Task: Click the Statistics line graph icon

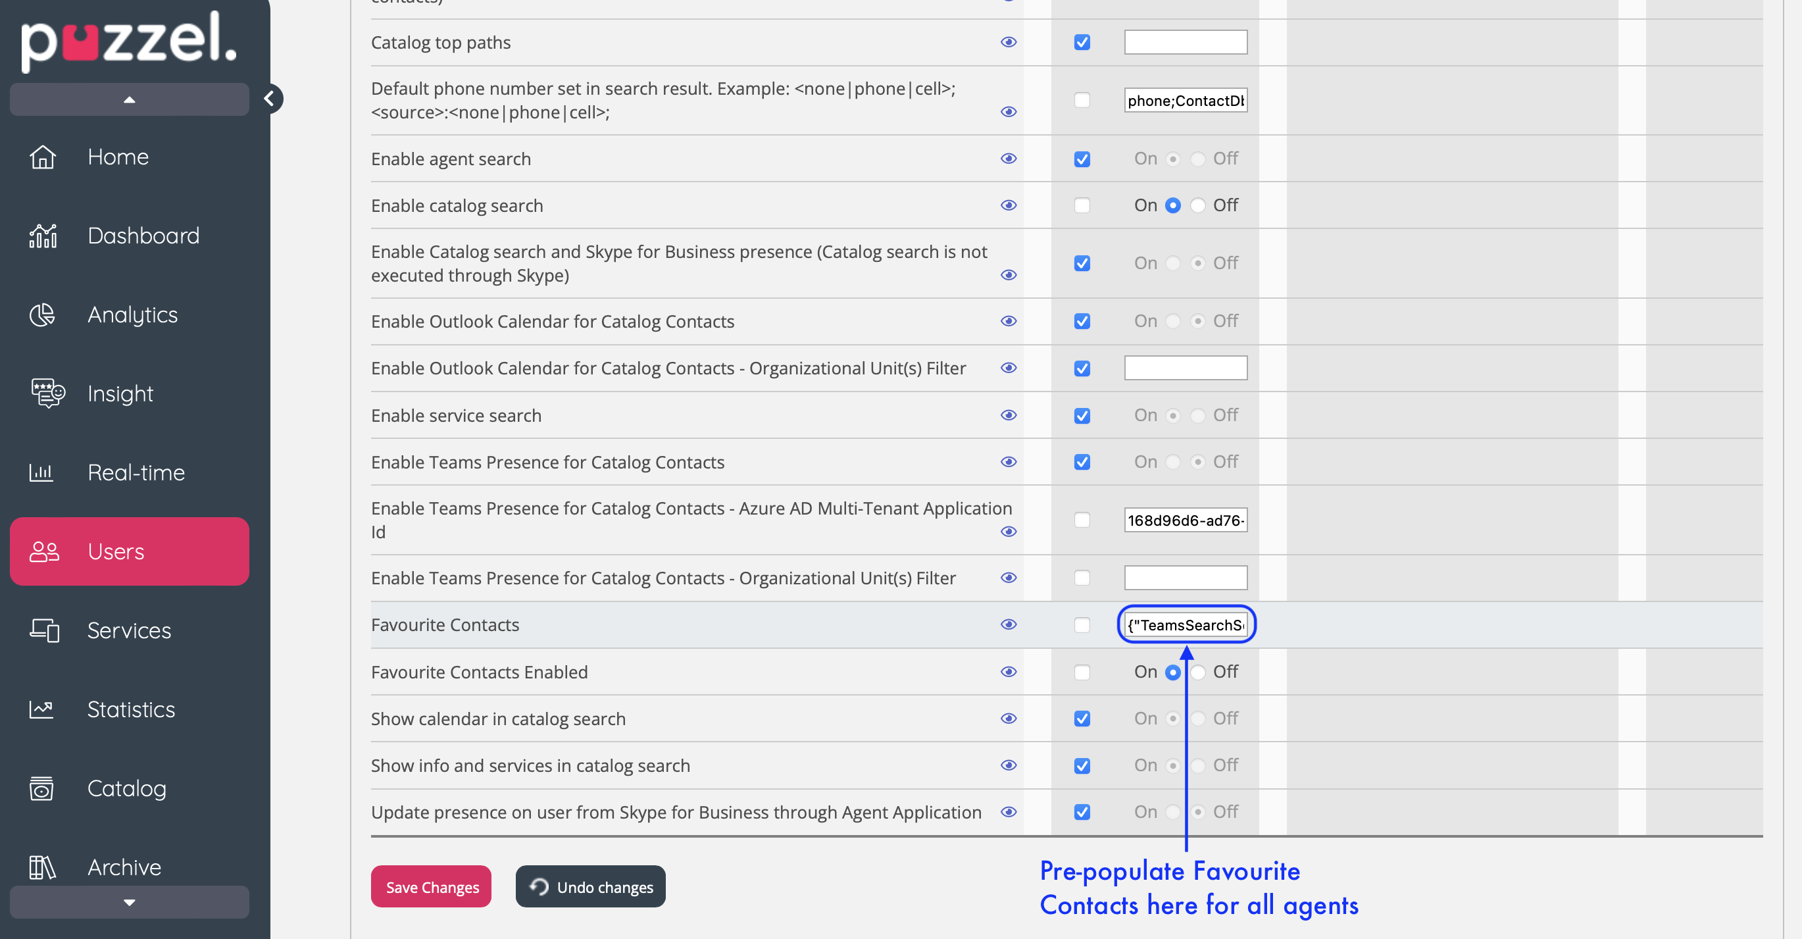Action: pyautogui.click(x=41, y=709)
